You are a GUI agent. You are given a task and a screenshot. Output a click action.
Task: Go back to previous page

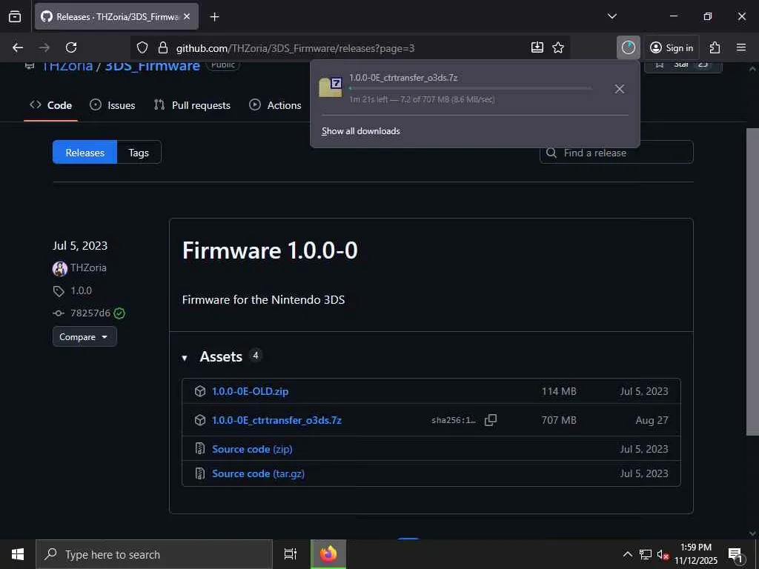(x=18, y=47)
